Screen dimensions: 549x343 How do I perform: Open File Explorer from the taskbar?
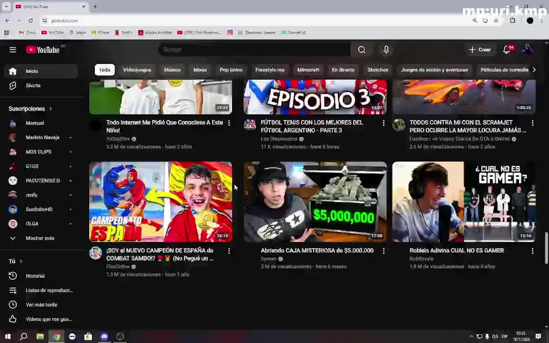(x=40, y=336)
